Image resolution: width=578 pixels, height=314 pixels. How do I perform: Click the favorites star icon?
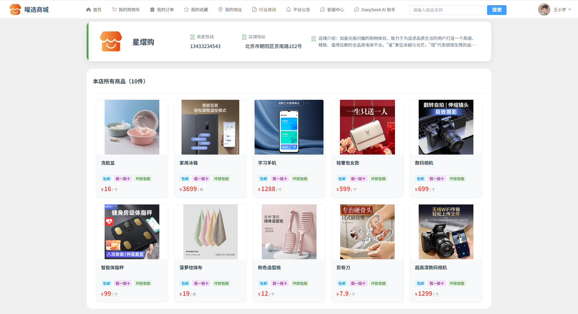[x=186, y=10]
